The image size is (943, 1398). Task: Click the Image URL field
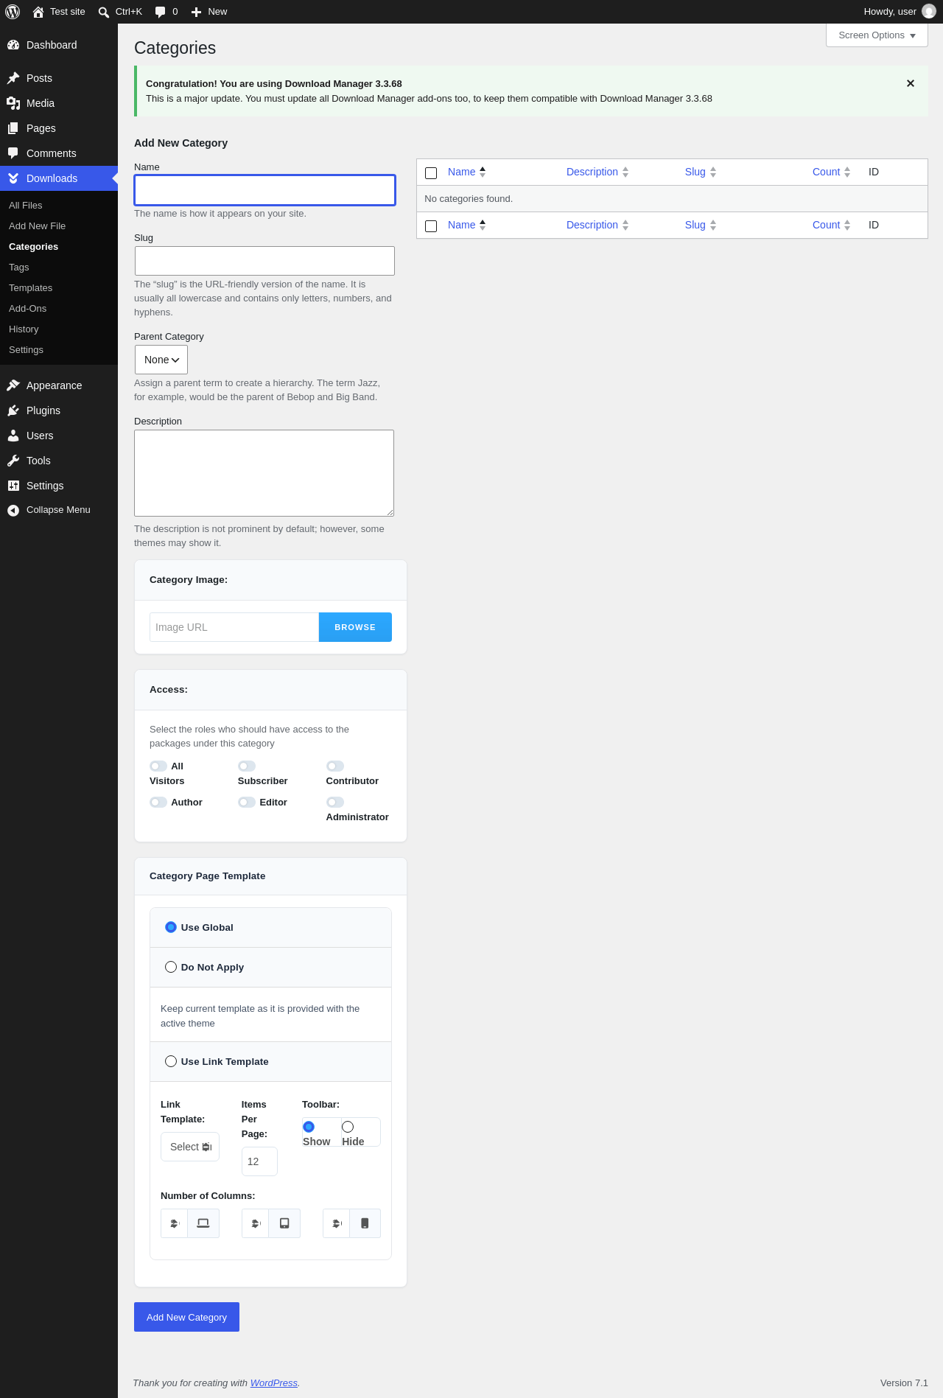(x=234, y=627)
